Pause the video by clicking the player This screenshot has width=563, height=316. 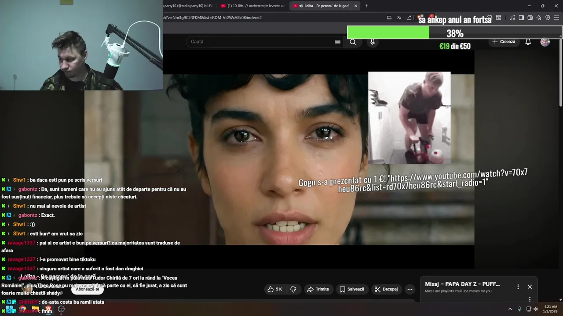[279, 159]
